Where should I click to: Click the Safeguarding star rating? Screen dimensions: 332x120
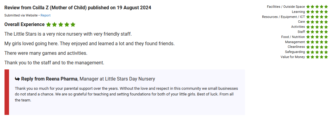click(317, 52)
